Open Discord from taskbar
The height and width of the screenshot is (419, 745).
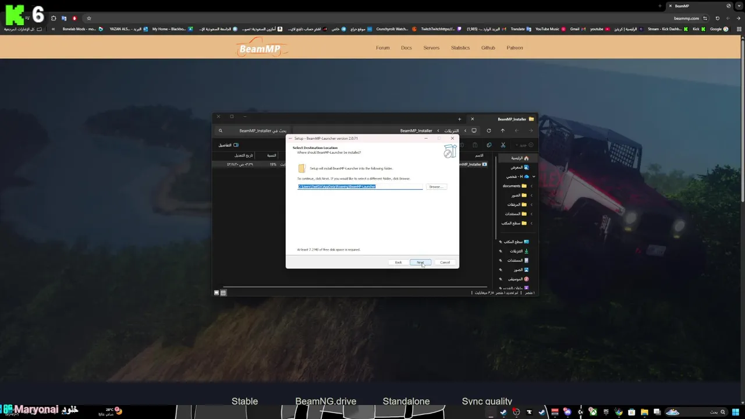point(567,413)
